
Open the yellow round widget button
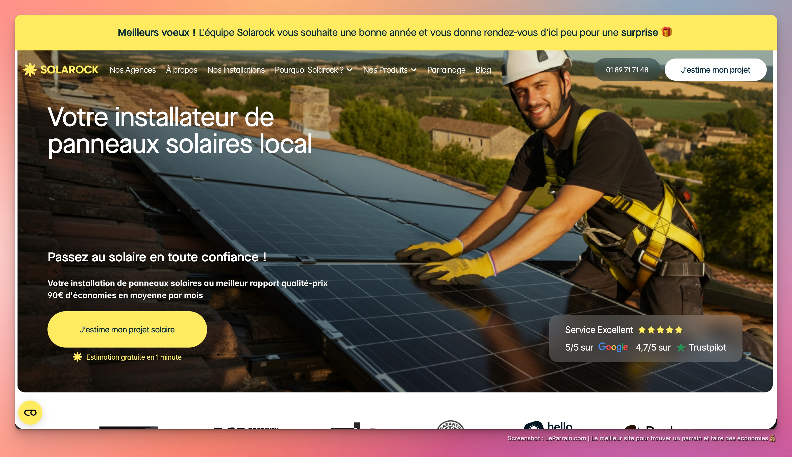tap(30, 412)
